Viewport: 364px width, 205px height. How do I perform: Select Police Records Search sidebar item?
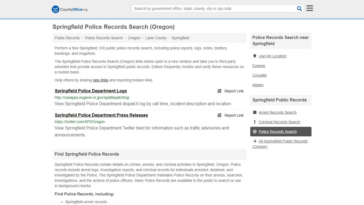(281, 132)
